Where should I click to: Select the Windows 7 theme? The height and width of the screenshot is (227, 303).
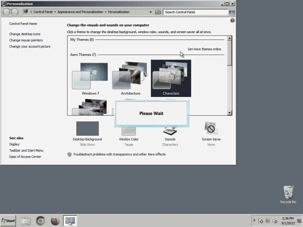(90, 79)
